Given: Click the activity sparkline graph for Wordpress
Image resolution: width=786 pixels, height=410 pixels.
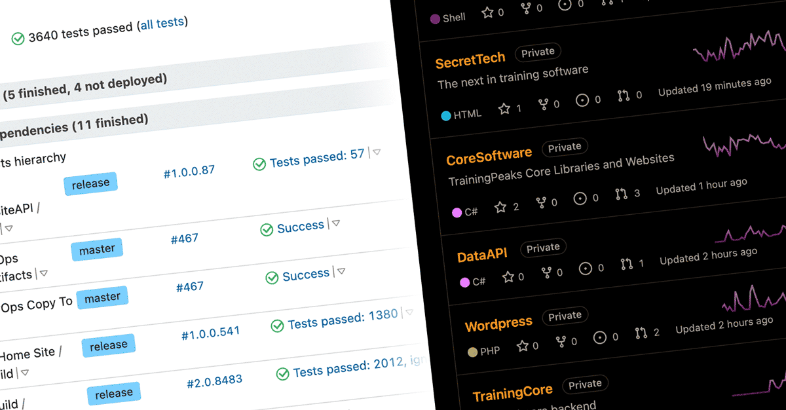Looking at the screenshot, I should click(753, 298).
